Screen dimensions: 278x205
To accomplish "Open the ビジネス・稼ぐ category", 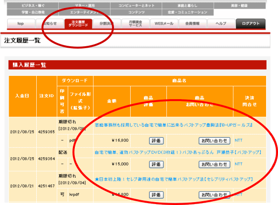I will click(33, 6).
